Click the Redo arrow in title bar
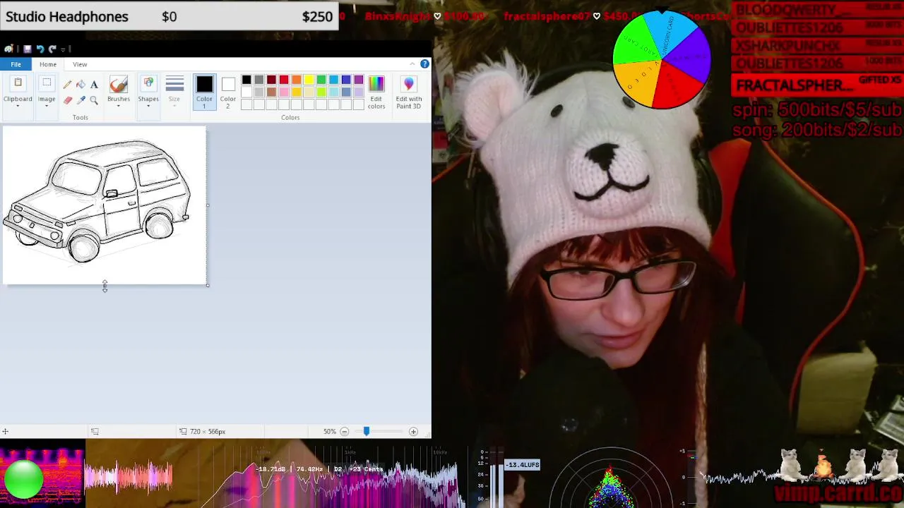The height and width of the screenshot is (508, 904). pos(52,49)
